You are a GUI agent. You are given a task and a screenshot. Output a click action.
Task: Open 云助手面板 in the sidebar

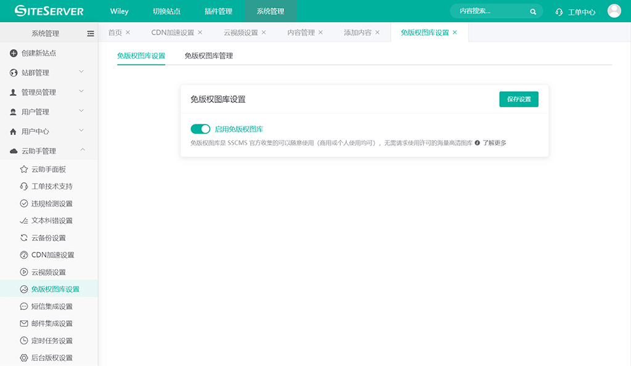49,169
